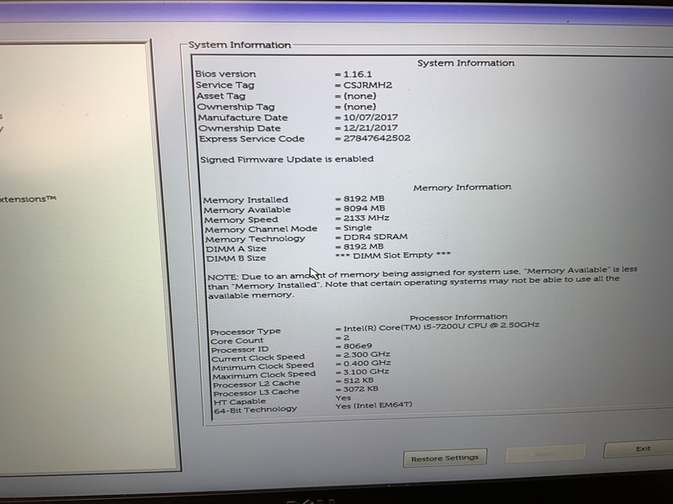Select Processor L3 Cache 3072 KB
The width and height of the screenshot is (673, 504).
click(x=361, y=389)
